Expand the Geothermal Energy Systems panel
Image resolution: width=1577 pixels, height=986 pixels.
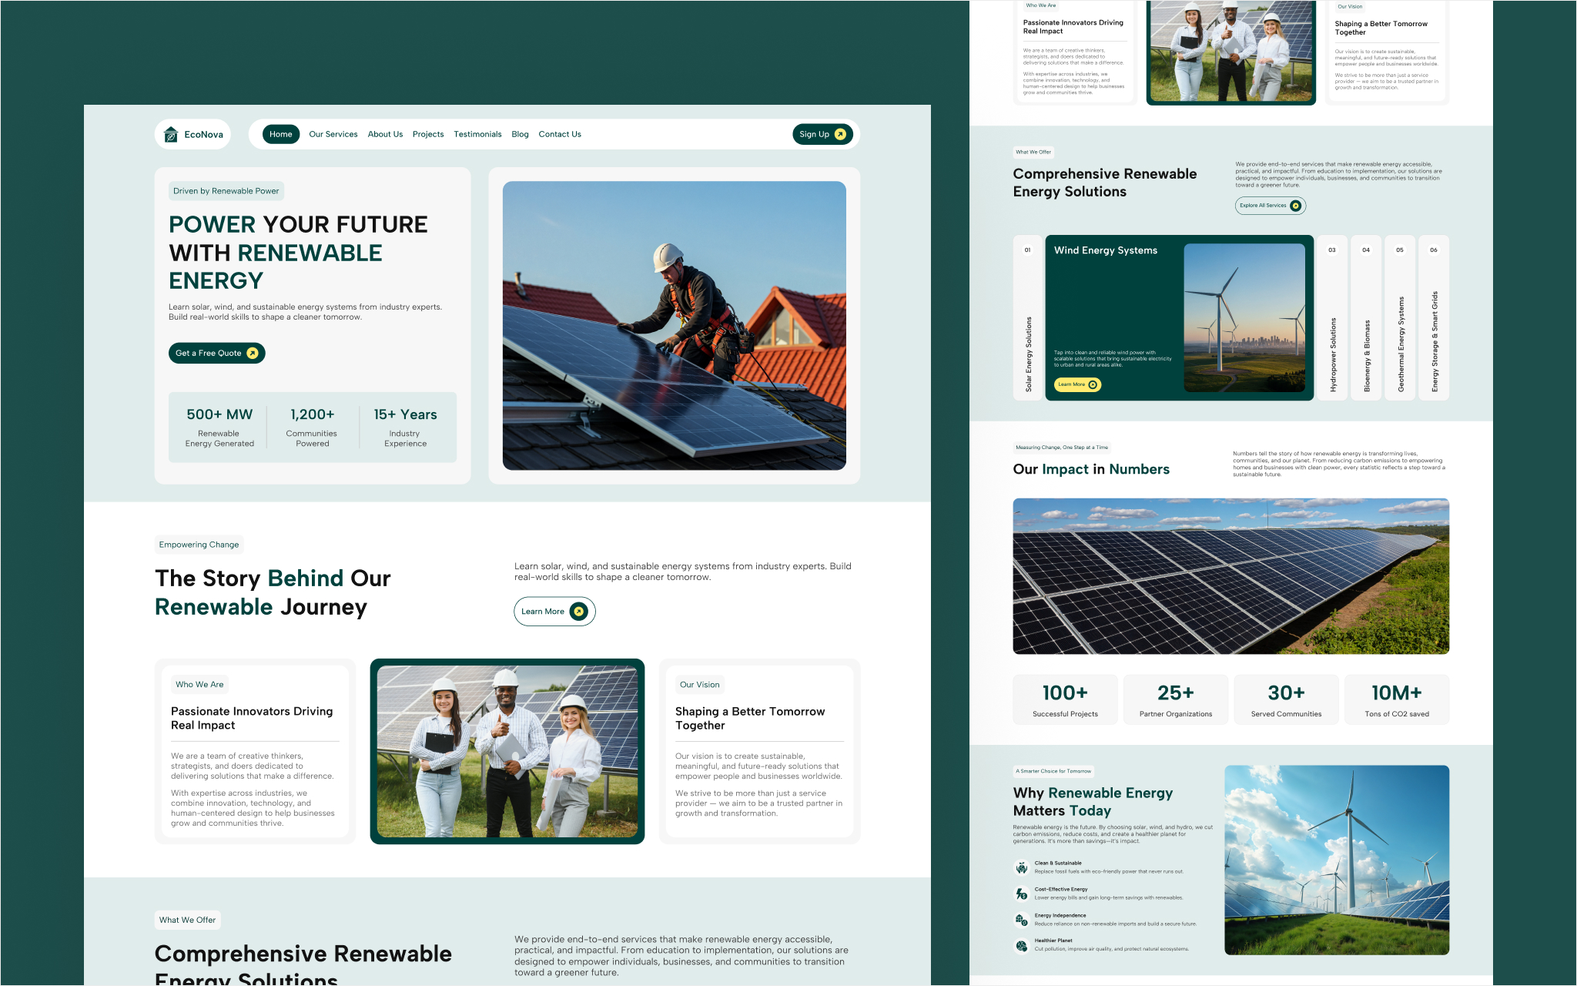[1400, 317]
